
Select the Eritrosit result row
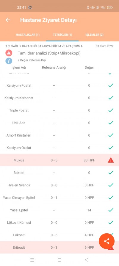(x=59, y=247)
